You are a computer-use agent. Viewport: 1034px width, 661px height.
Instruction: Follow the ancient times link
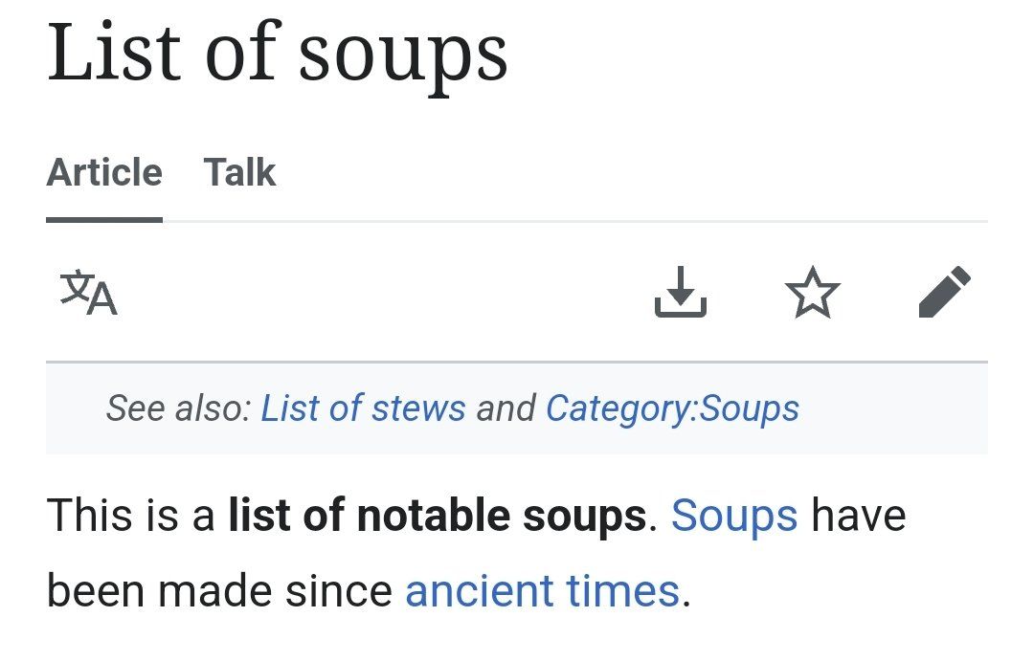(x=542, y=590)
